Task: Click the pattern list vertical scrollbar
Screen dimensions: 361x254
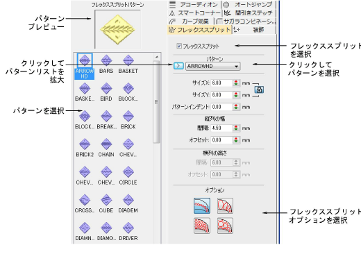Action: click(157, 102)
